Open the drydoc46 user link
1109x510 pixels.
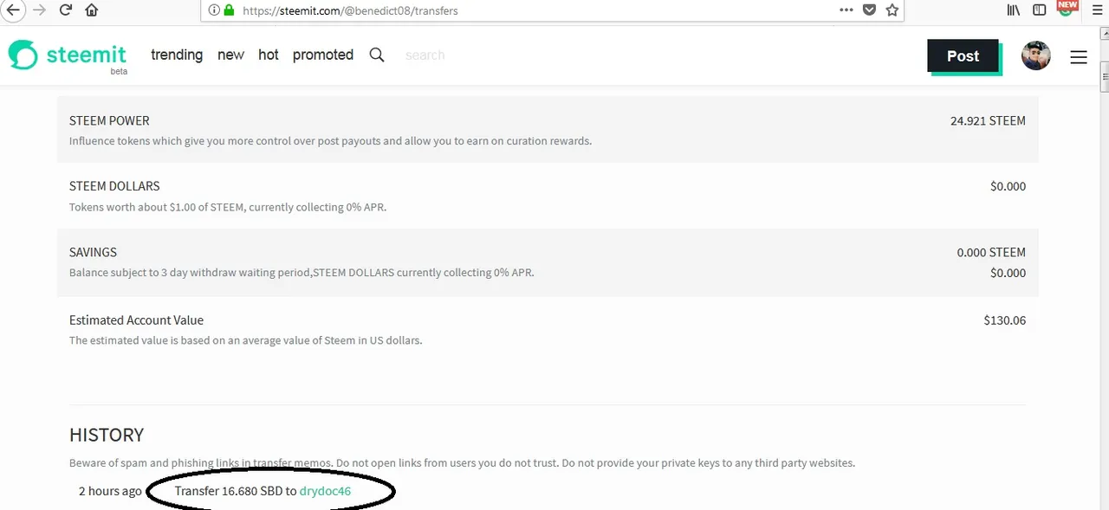pyautogui.click(x=325, y=491)
